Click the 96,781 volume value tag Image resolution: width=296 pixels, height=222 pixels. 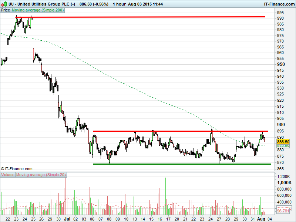click(283, 211)
